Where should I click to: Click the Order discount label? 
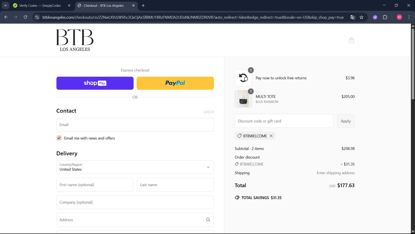click(x=247, y=157)
